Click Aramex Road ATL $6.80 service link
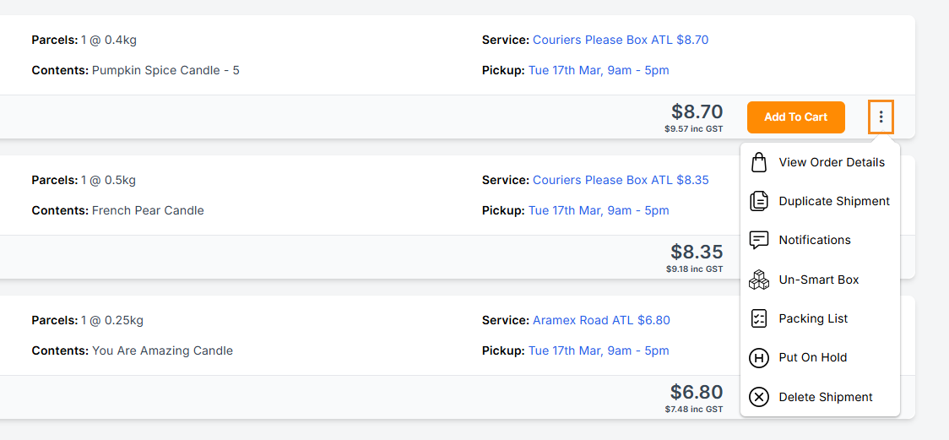 click(601, 320)
